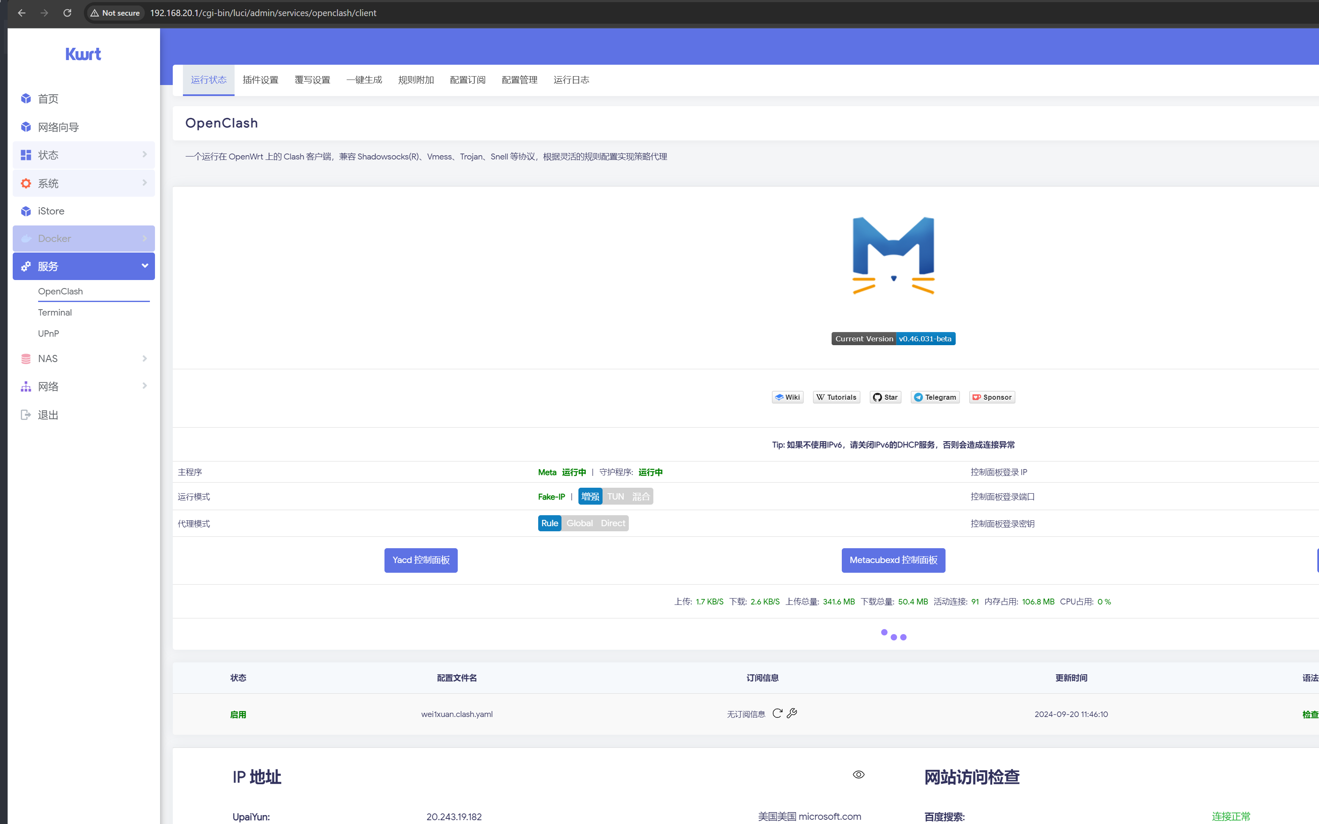Click the browser reload icon

[67, 13]
